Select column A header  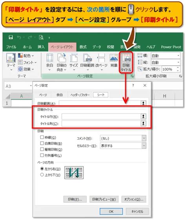(x=22, y=96)
